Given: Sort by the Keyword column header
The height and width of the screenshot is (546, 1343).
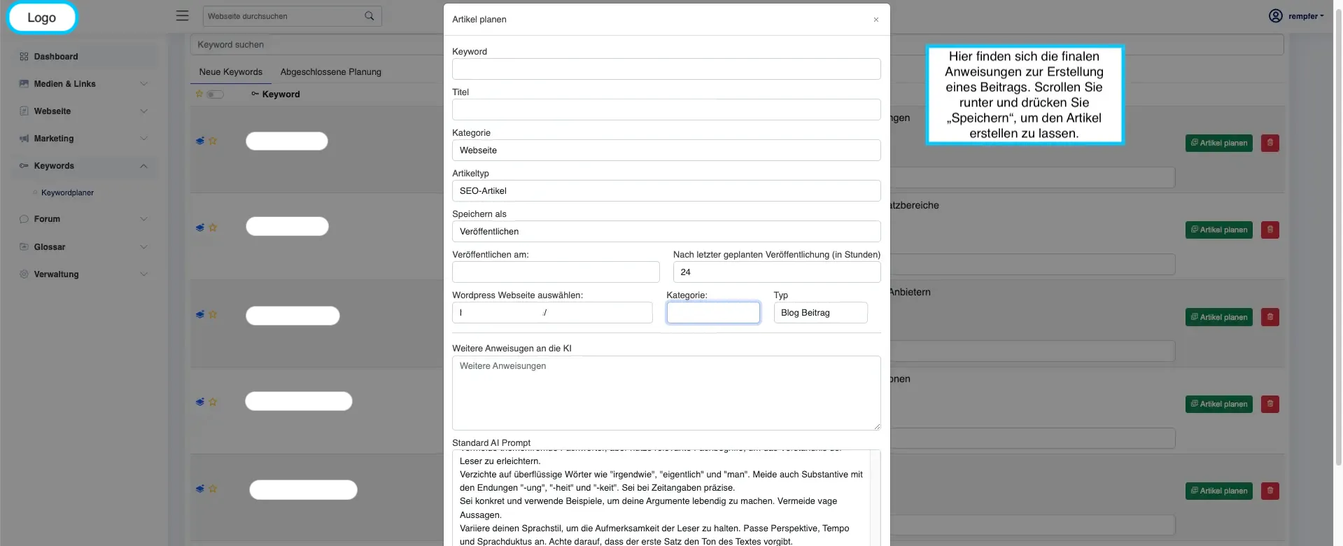Looking at the screenshot, I should pos(281,94).
